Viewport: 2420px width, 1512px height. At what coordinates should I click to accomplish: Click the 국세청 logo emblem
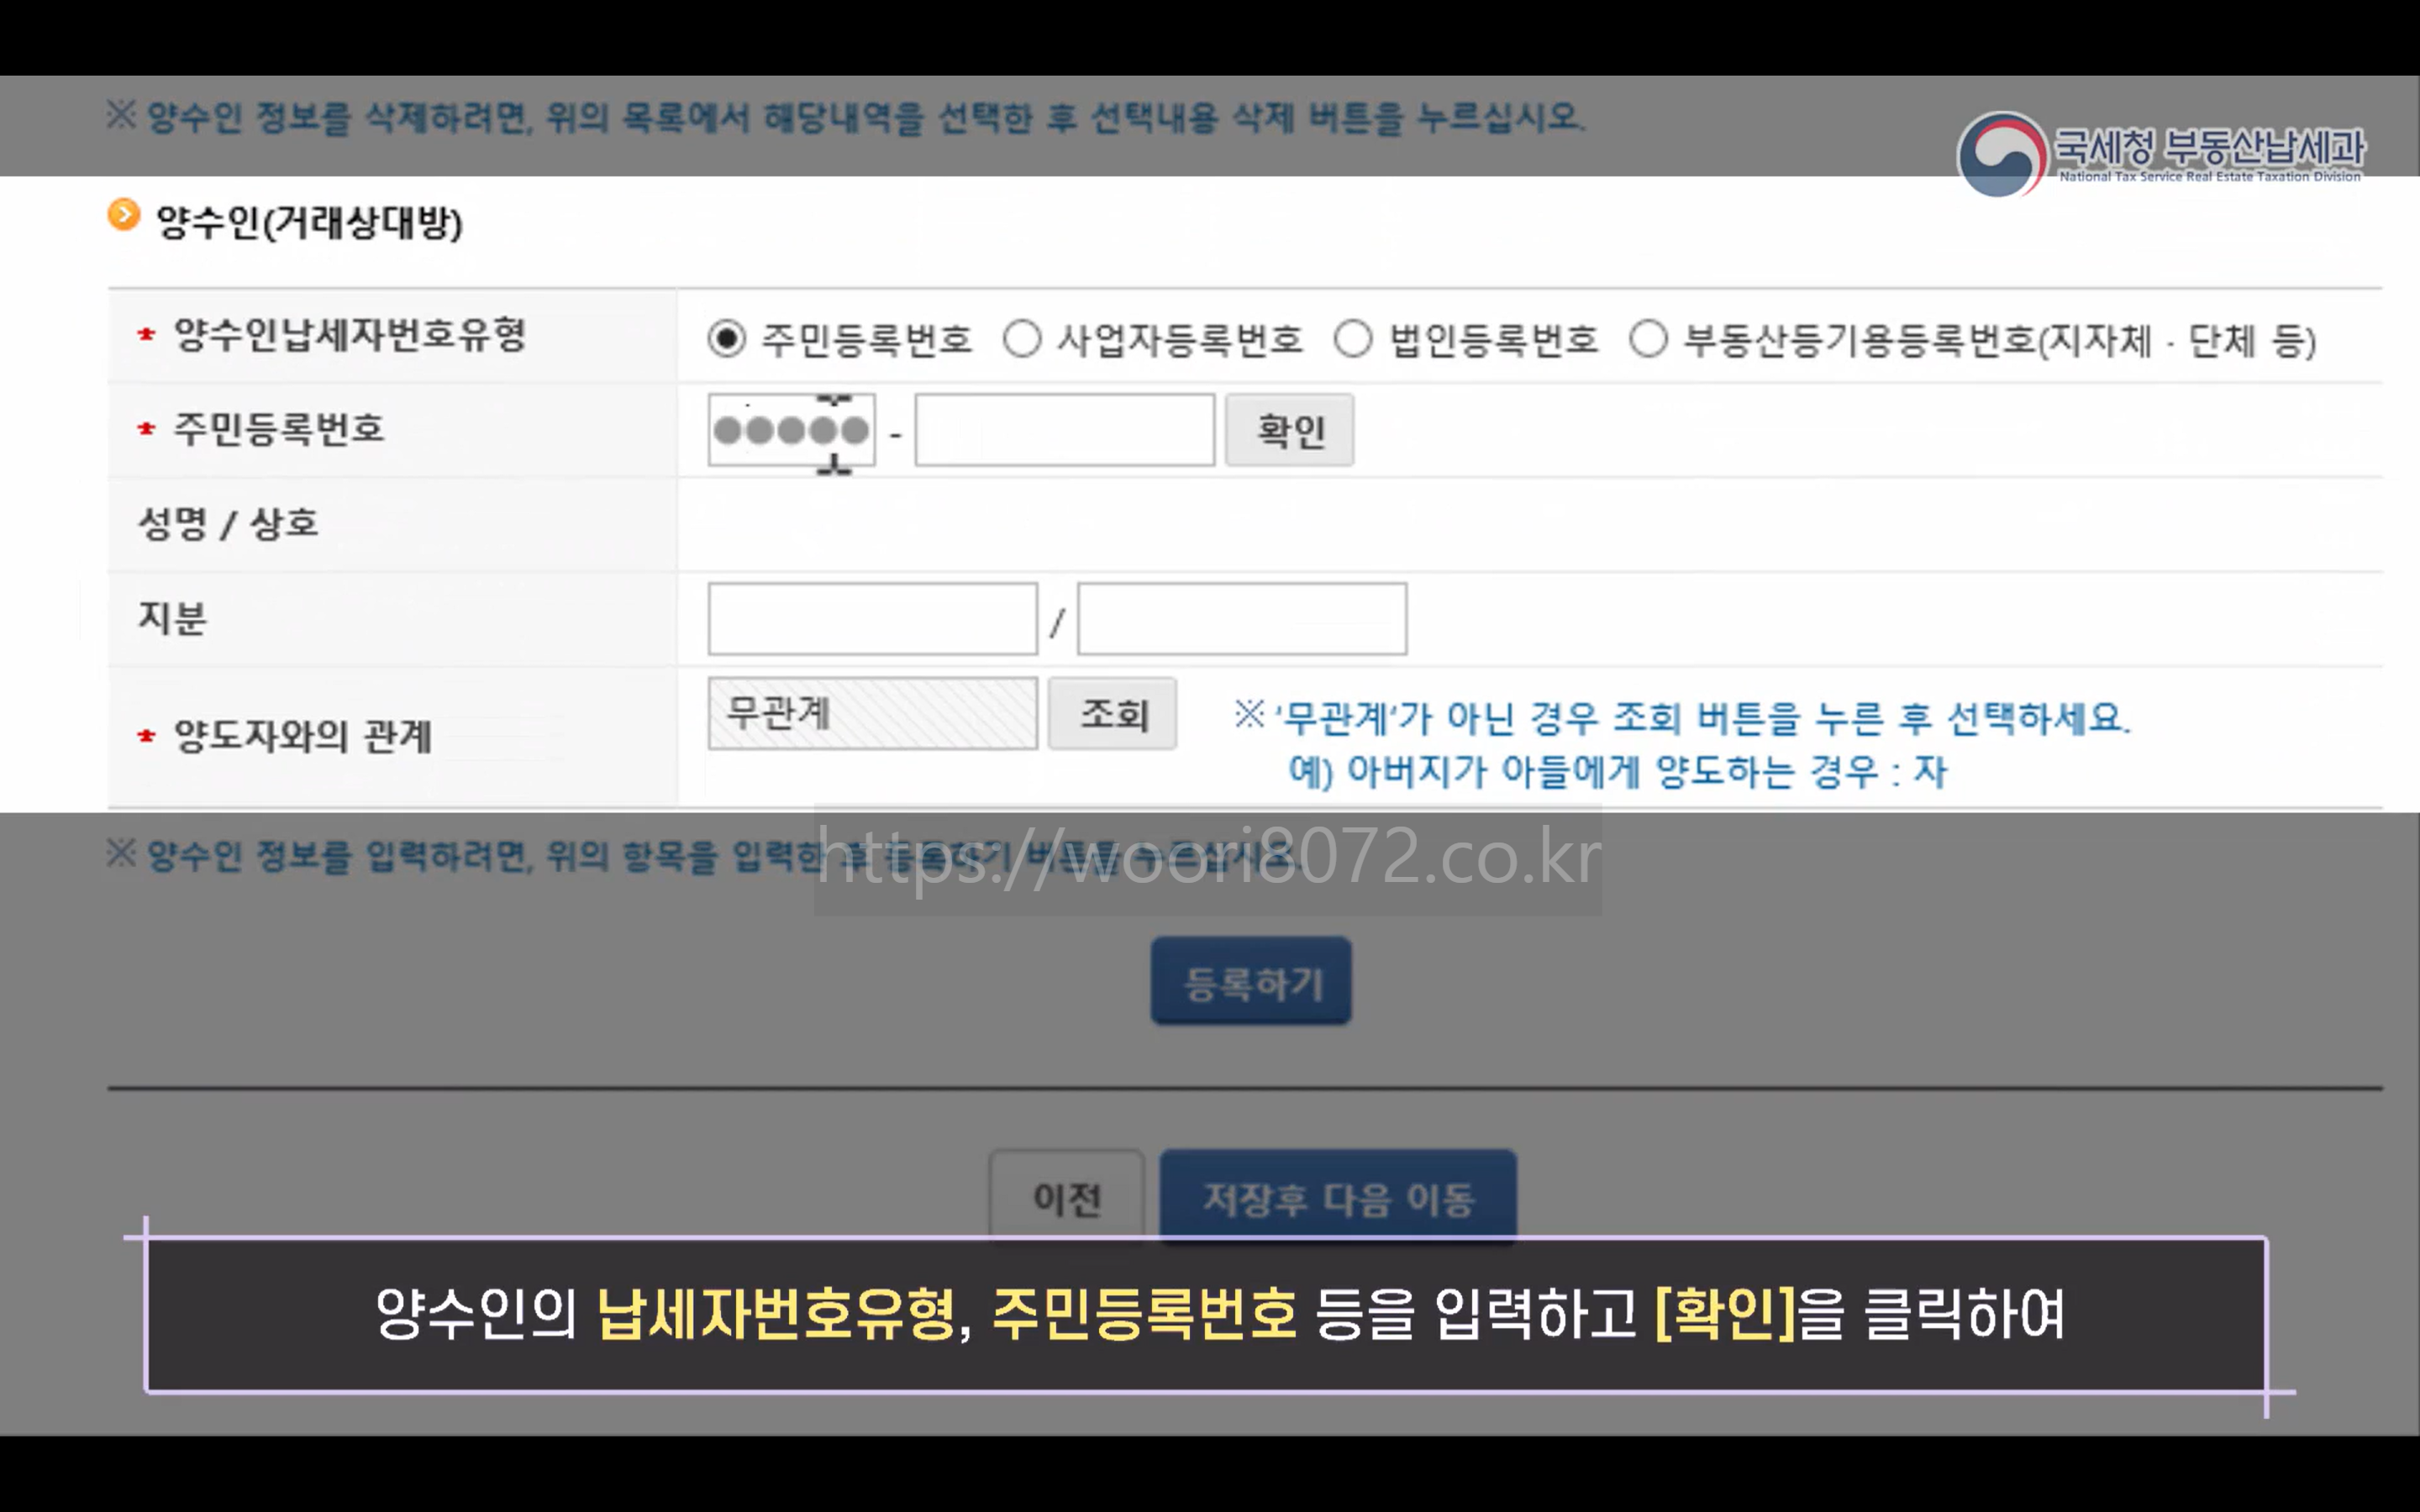click(x=2001, y=155)
